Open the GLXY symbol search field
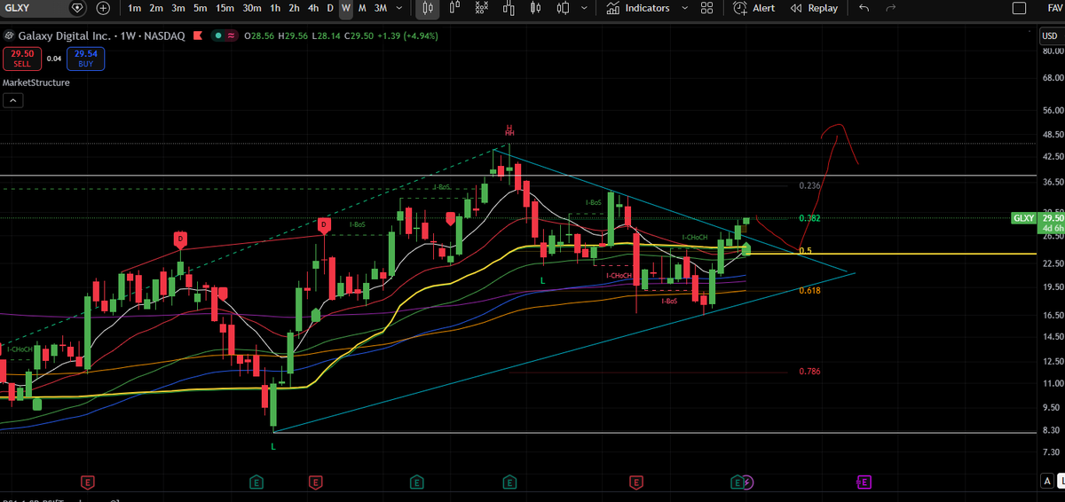 coord(34,8)
